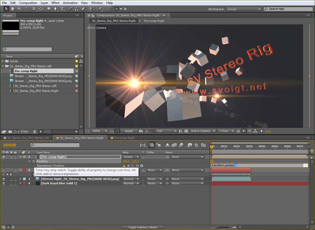Image resolution: width=315 pixels, height=230 pixels.
Task: Click the Take Snapshot camera icon
Action: click(141, 131)
